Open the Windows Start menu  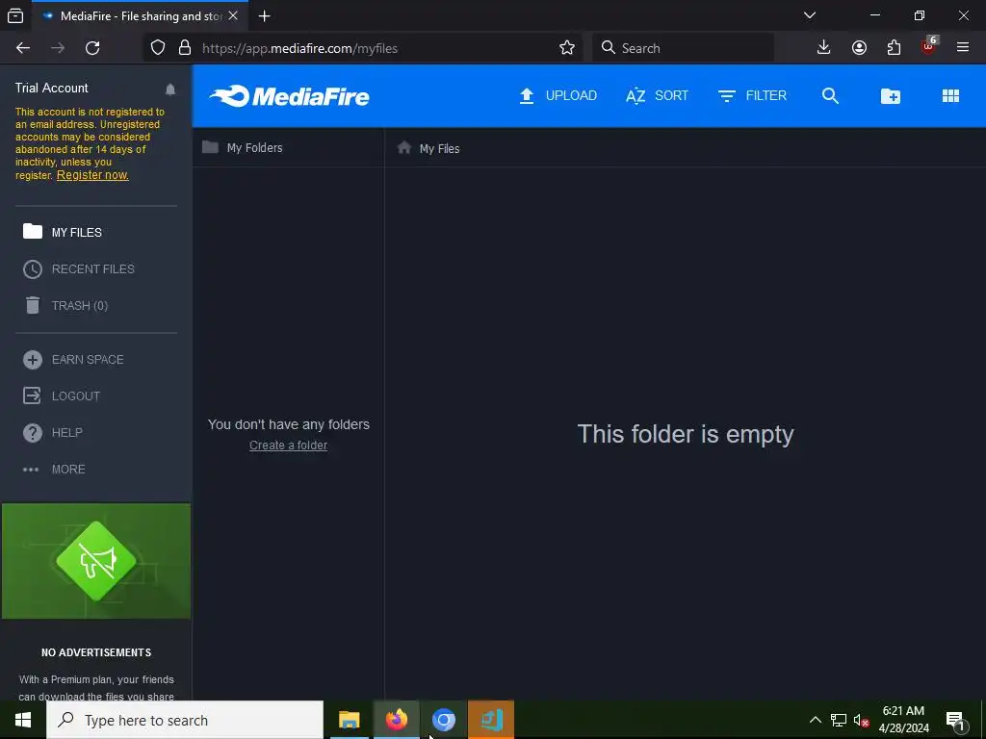tap(23, 720)
